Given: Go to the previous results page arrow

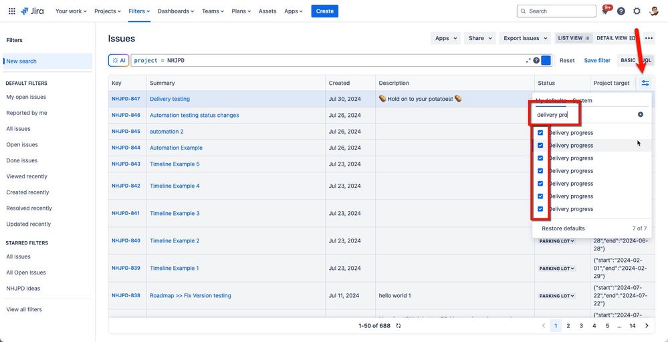Looking at the screenshot, I should (x=543, y=326).
